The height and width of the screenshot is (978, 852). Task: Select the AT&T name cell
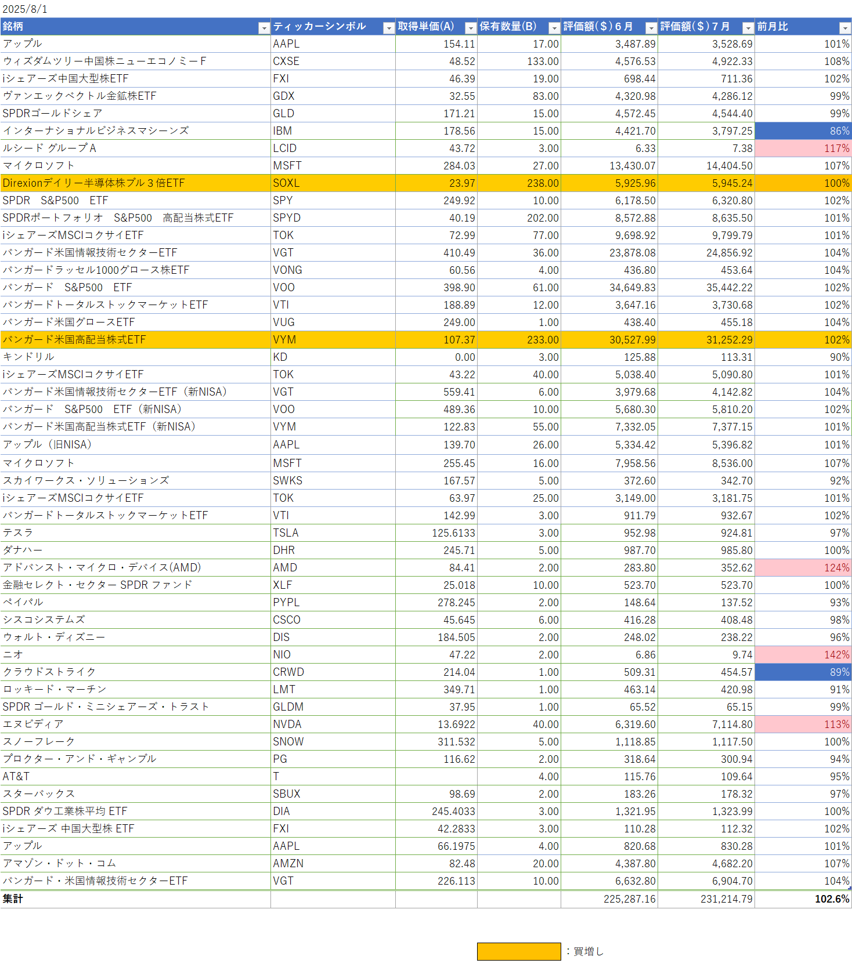pos(135,777)
